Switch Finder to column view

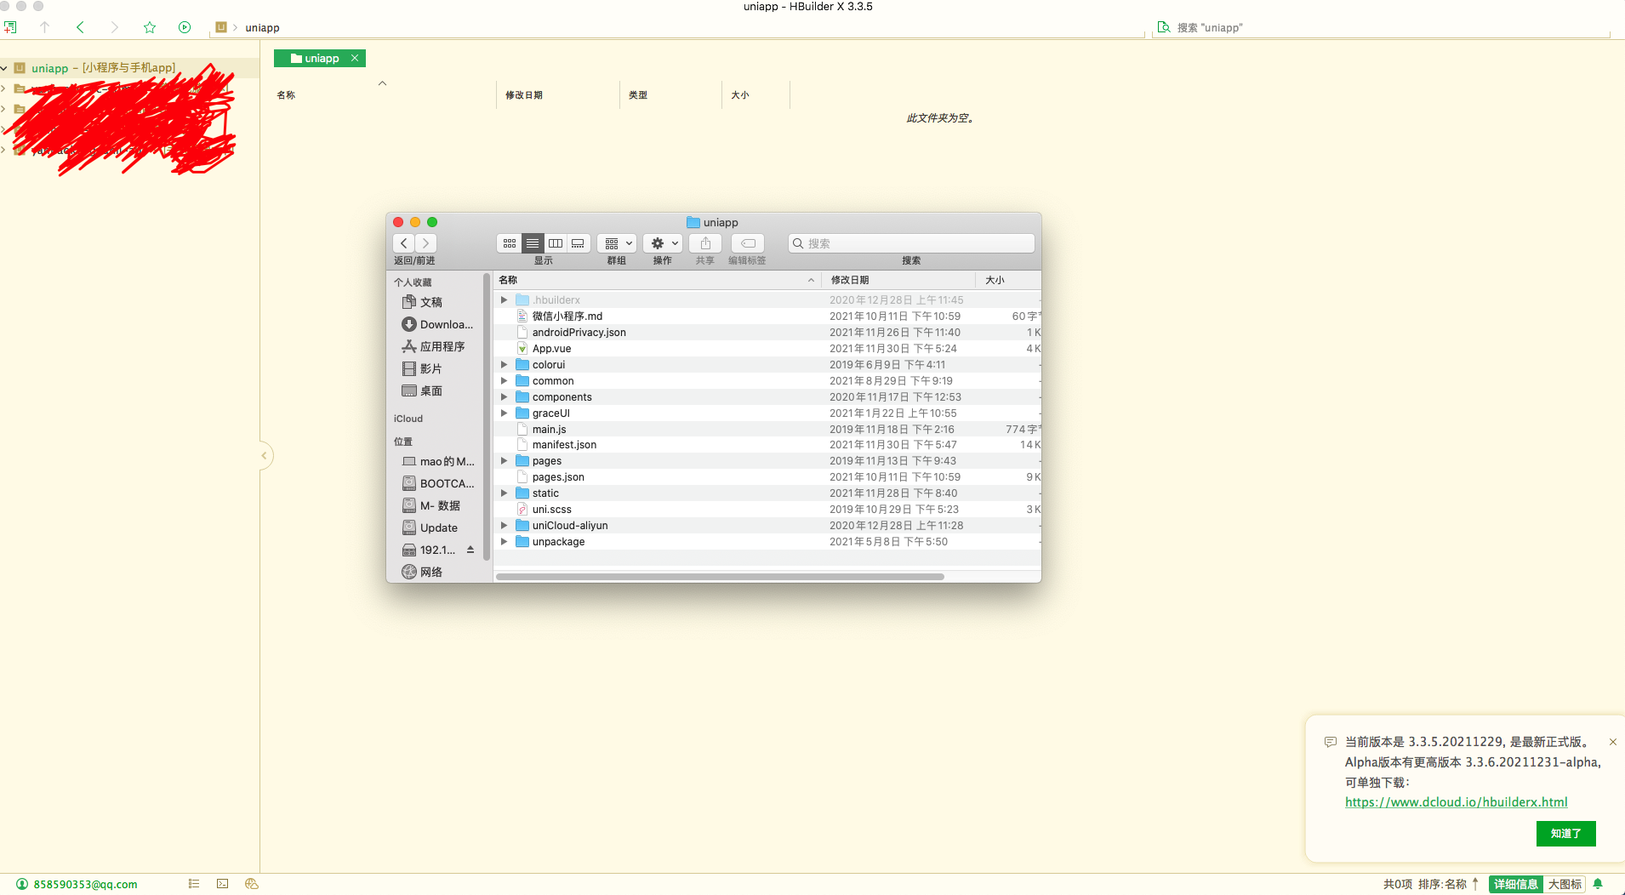point(556,243)
